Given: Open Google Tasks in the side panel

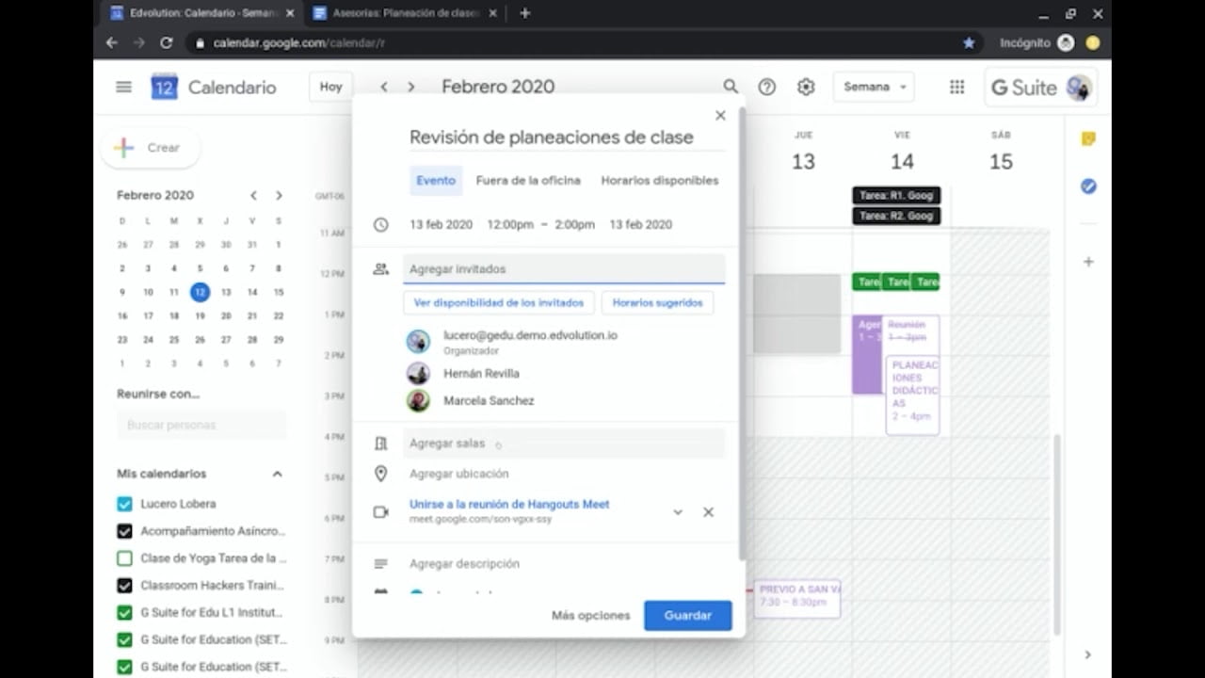Looking at the screenshot, I should tap(1088, 186).
